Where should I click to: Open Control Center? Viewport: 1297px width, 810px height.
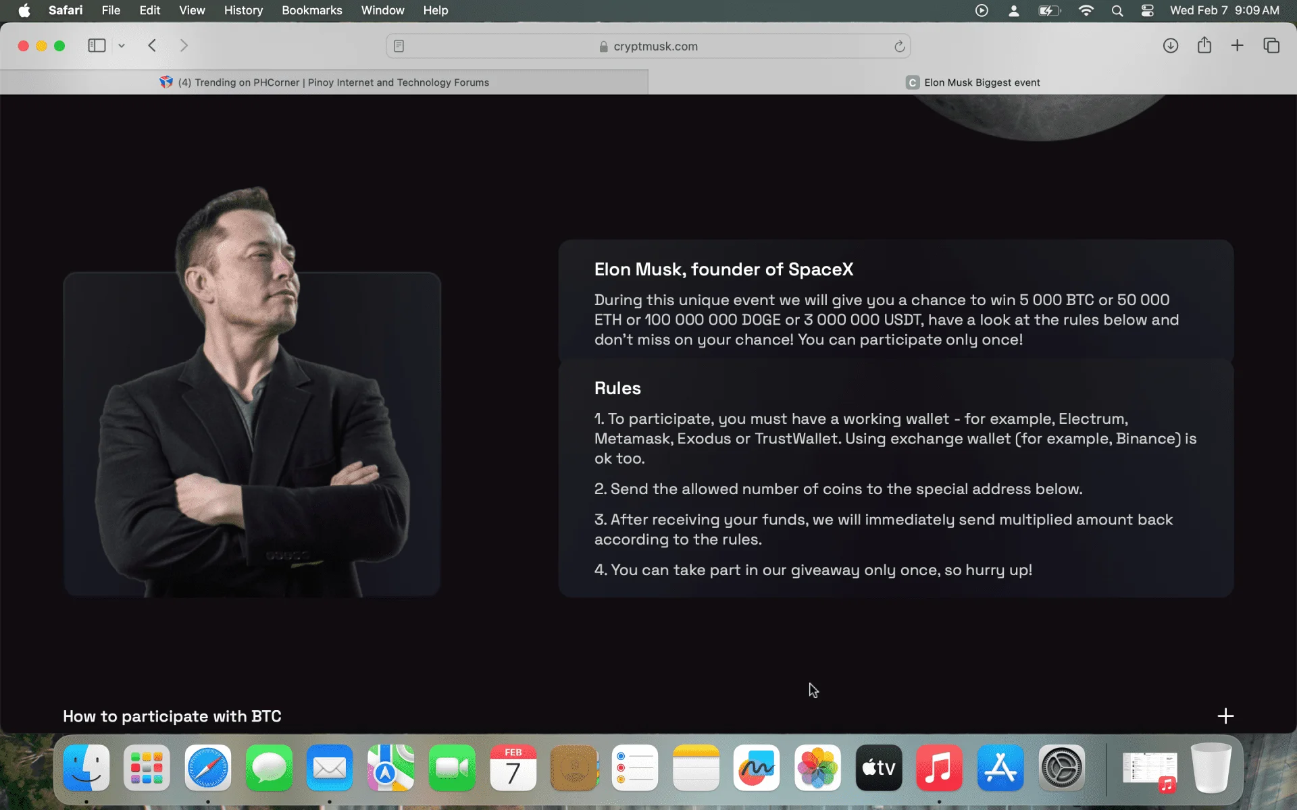click(1147, 10)
